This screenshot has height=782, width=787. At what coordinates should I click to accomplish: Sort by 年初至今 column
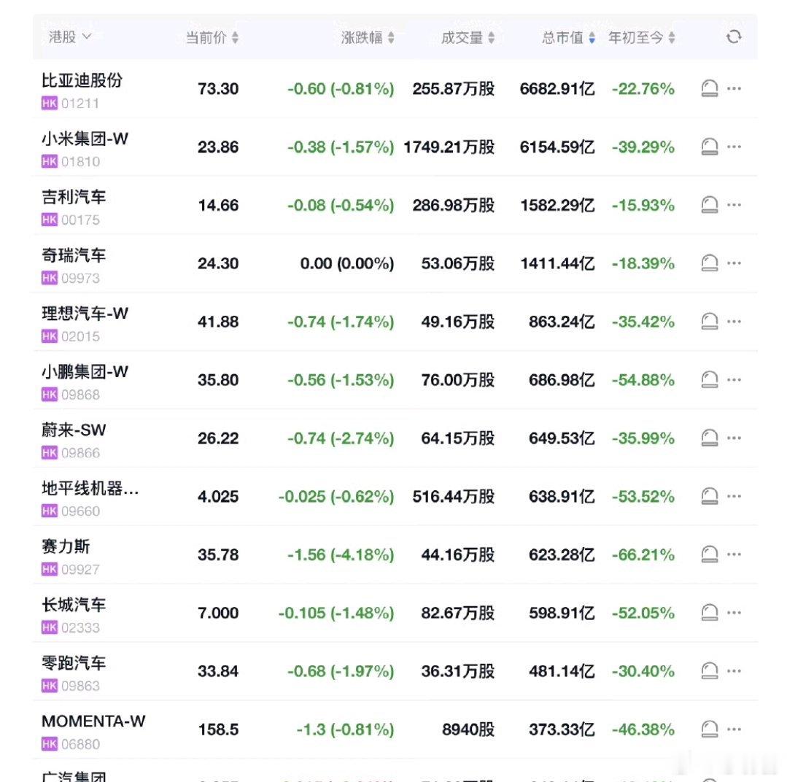point(641,38)
